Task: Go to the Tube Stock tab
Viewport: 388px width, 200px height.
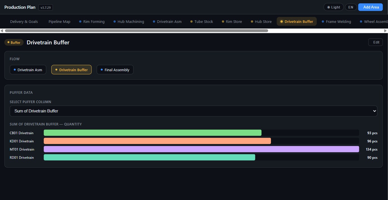Action: point(202,21)
